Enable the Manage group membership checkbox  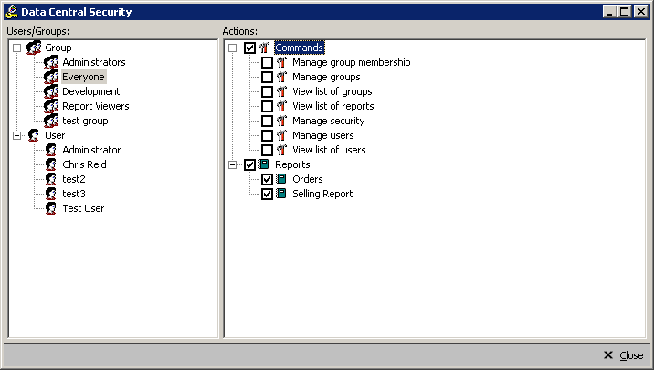click(x=267, y=62)
